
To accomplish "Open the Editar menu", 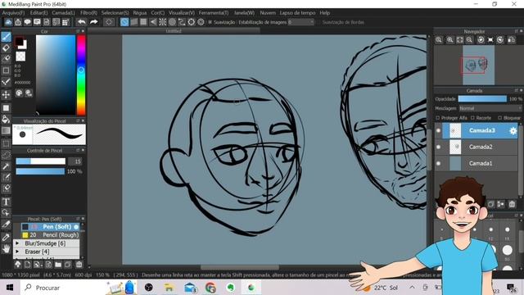I will (38, 13).
